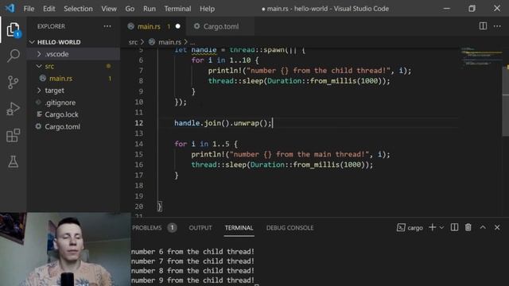The image size is (509, 286).
Task: Click the code minimap preview
Action: (x=481, y=57)
